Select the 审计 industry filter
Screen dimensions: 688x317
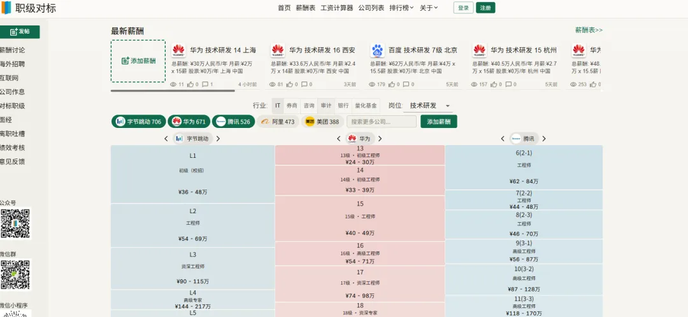click(326, 106)
